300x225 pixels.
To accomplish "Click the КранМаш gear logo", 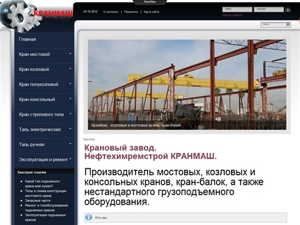I will click(x=21, y=16).
